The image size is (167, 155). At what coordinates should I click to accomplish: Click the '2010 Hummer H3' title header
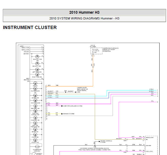tap(84, 12)
